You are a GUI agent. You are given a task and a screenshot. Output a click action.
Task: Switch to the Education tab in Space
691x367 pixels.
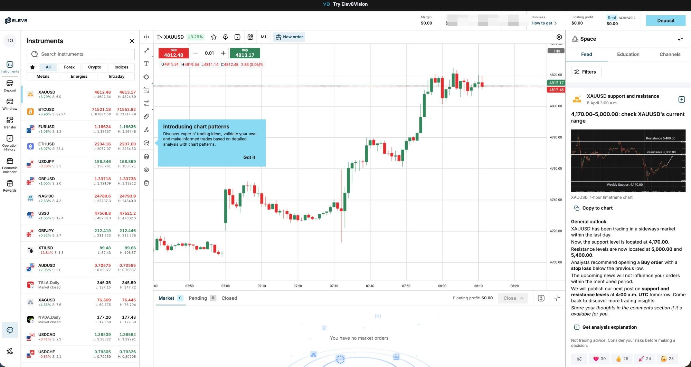[x=628, y=54]
